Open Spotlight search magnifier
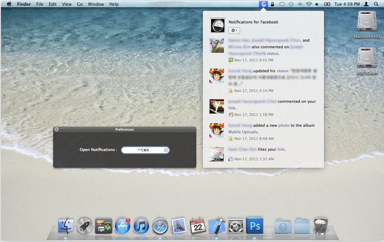The height and width of the screenshot is (242, 384). tap(376, 4)
